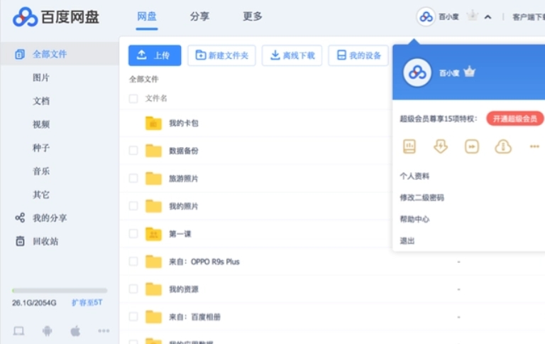Click the crown badge in account popup
The width and height of the screenshot is (545, 344).
pyautogui.click(x=469, y=72)
